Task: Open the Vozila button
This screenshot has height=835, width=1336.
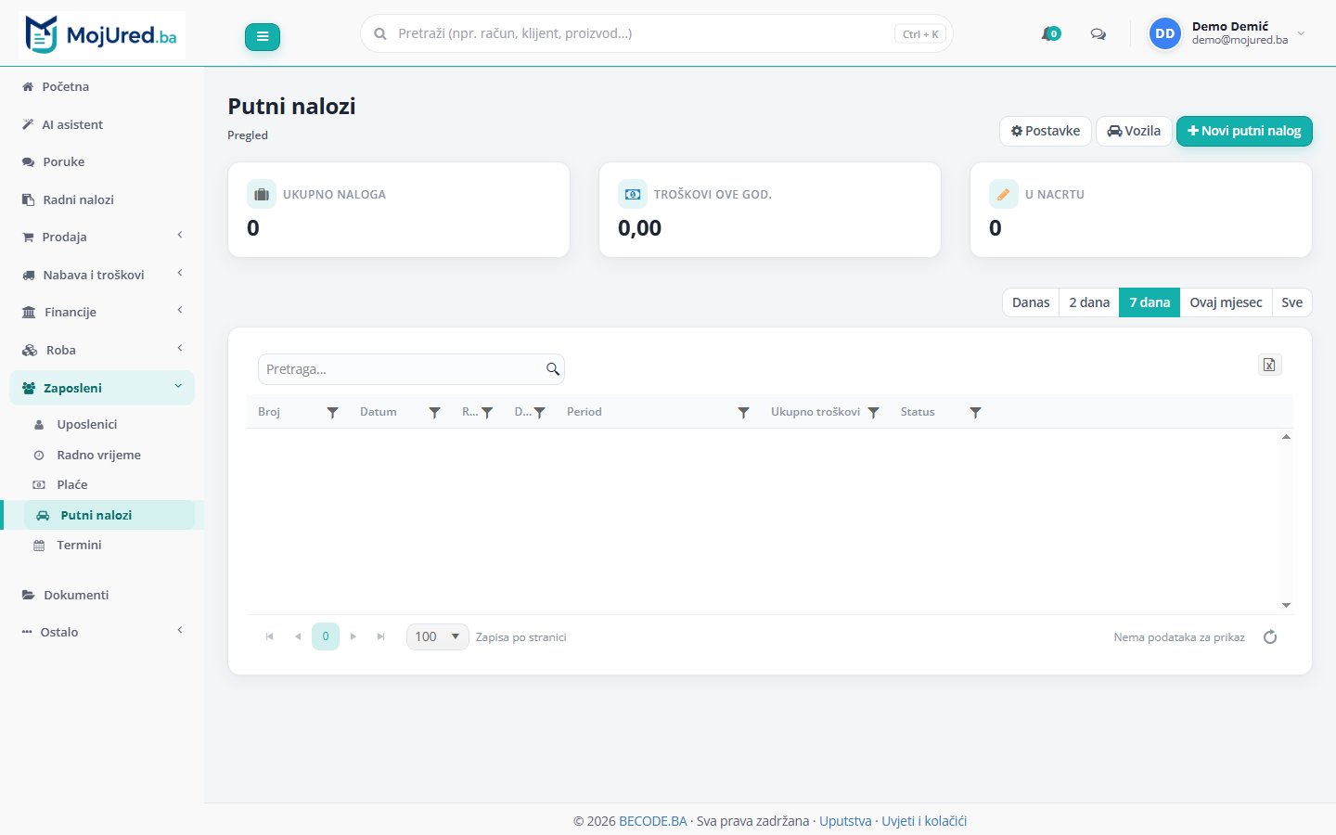Action: (1134, 131)
